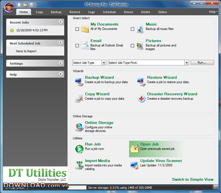Open the Logs tab
This screenshot has width=221, height=193.
[92, 12]
